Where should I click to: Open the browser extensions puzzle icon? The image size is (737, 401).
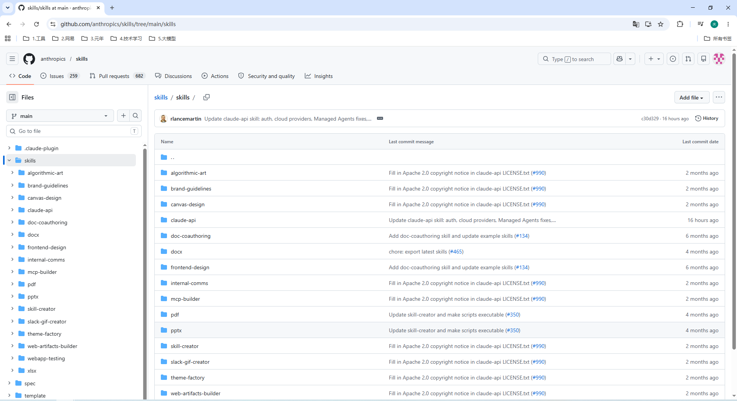(x=680, y=24)
